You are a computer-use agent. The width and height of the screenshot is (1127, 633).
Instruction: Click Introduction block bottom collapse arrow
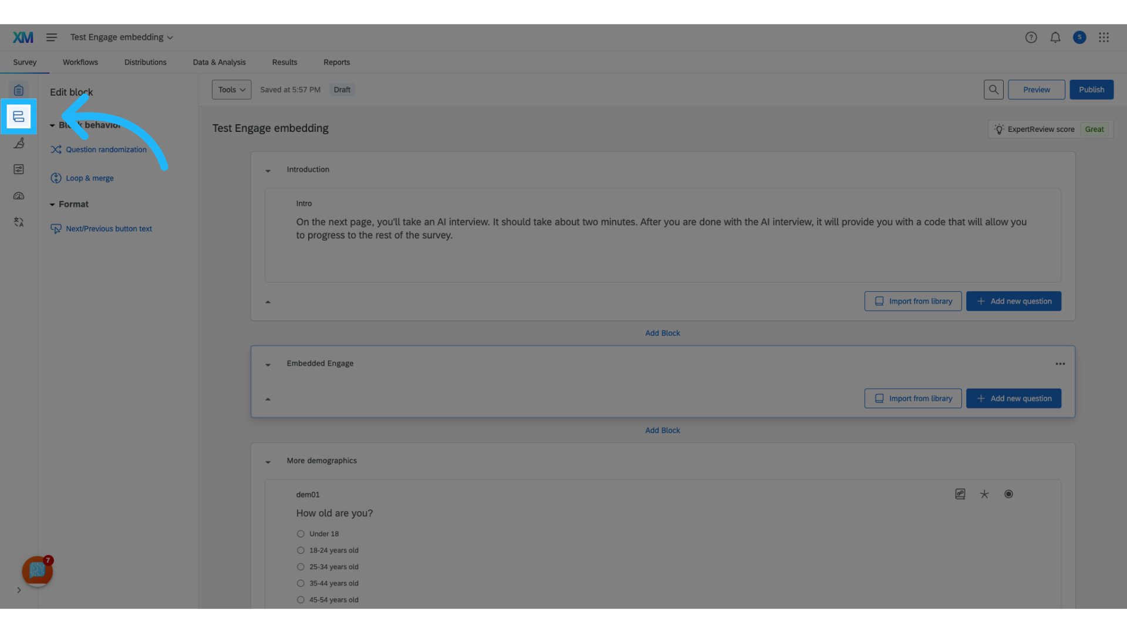(268, 302)
